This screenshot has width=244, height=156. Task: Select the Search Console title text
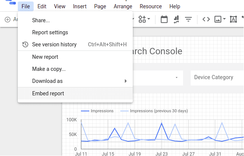coord(158,51)
